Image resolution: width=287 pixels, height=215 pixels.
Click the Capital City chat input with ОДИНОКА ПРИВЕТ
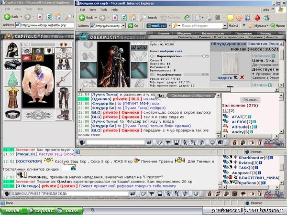(x=69, y=193)
